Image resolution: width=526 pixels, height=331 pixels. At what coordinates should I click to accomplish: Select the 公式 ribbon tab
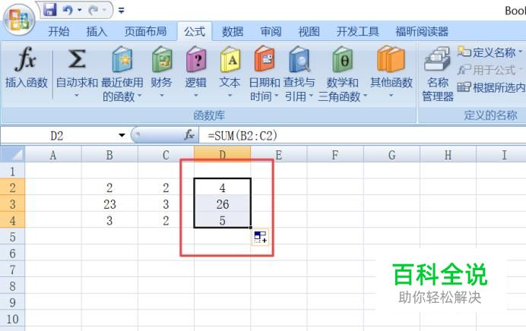click(x=195, y=31)
